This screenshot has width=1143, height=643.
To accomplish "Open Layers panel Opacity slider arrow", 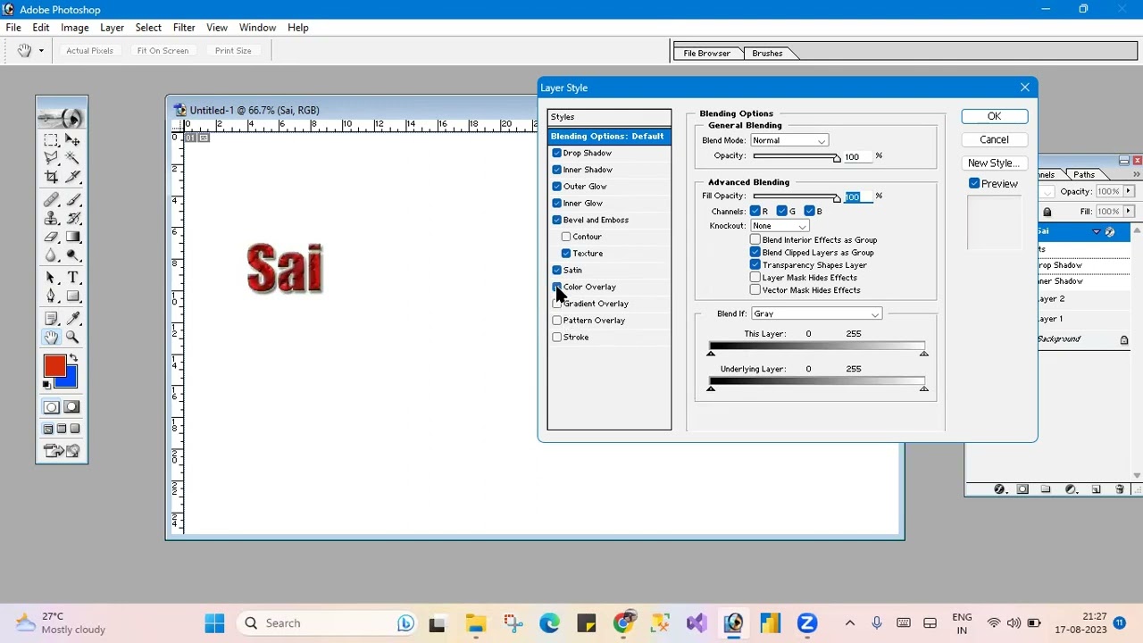I will pyautogui.click(x=1129, y=191).
